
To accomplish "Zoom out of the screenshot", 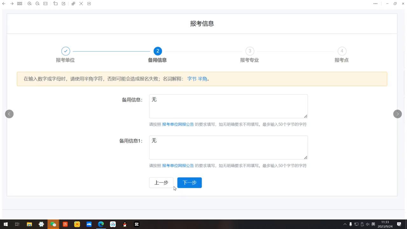I will (x=37, y=3).
